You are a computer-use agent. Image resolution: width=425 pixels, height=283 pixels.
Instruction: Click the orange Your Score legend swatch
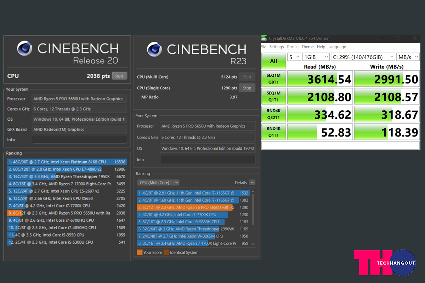(140, 252)
